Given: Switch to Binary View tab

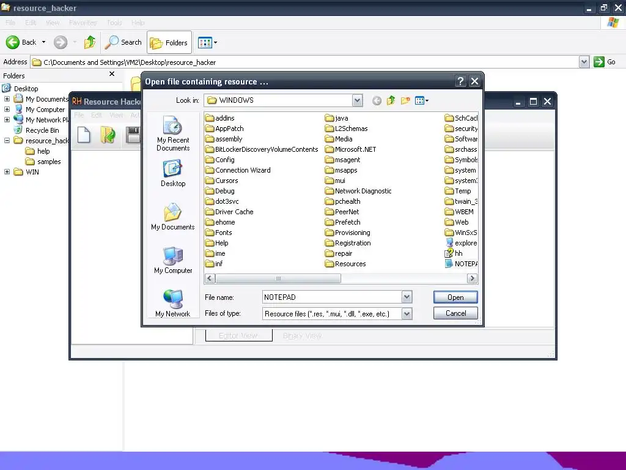Looking at the screenshot, I should tap(302, 336).
